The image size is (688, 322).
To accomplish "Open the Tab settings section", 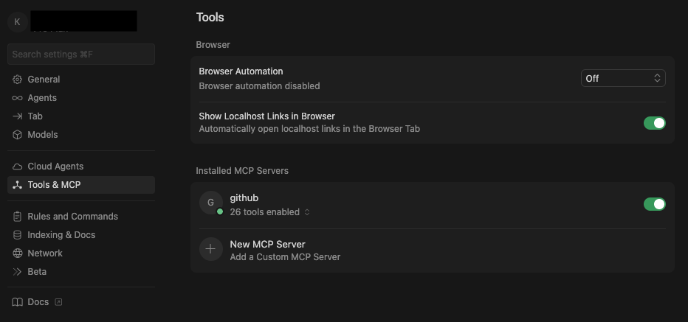I will (x=35, y=116).
